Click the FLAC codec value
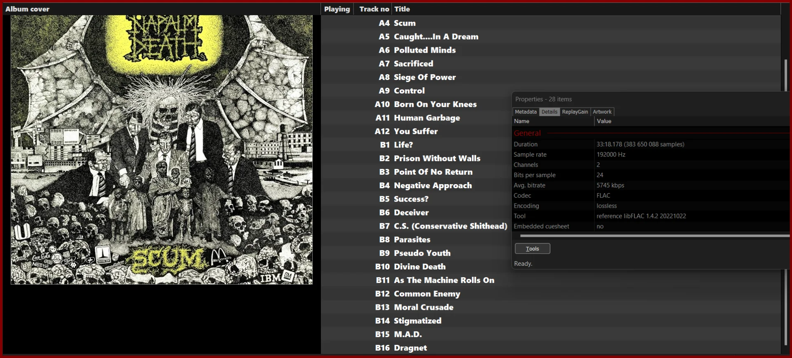The image size is (792, 358). pos(603,196)
